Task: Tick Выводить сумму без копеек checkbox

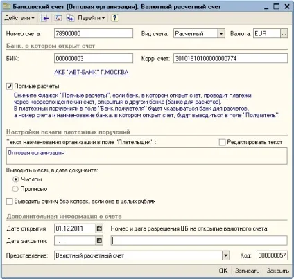Action: 10,201
